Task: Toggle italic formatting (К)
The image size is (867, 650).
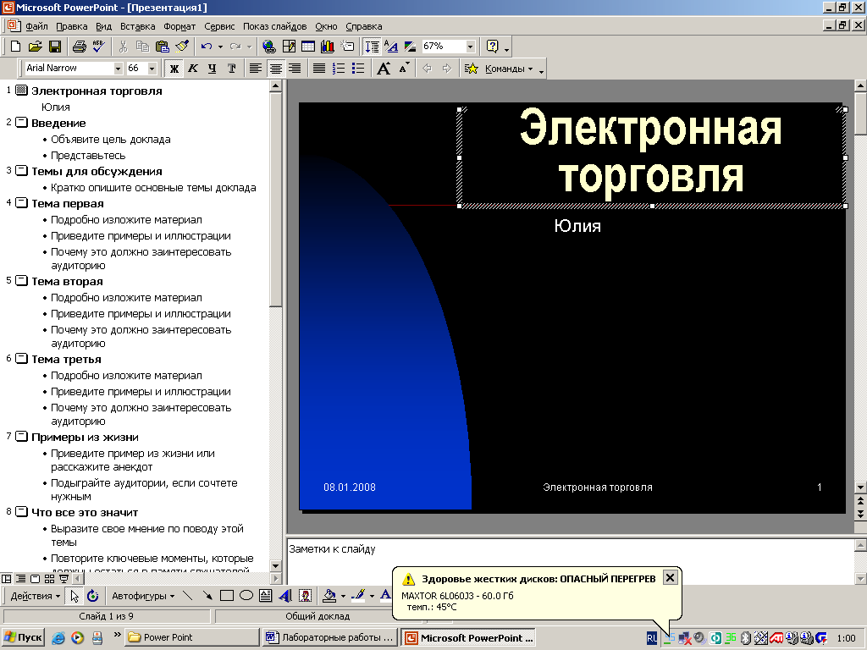Action: coord(193,69)
